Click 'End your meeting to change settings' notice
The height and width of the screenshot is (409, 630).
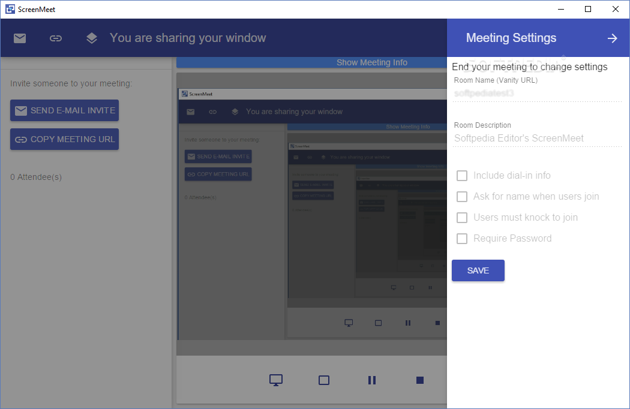(530, 67)
